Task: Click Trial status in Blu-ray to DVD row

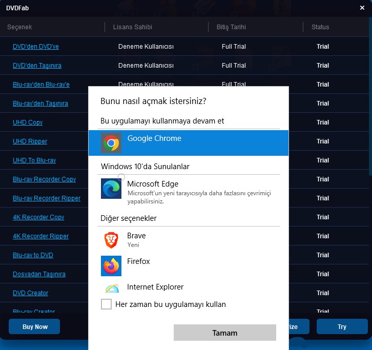Action: click(323, 255)
